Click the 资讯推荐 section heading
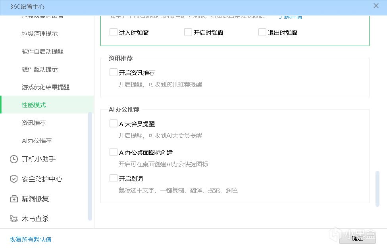Viewport: 387px width, 248px height. [121, 58]
